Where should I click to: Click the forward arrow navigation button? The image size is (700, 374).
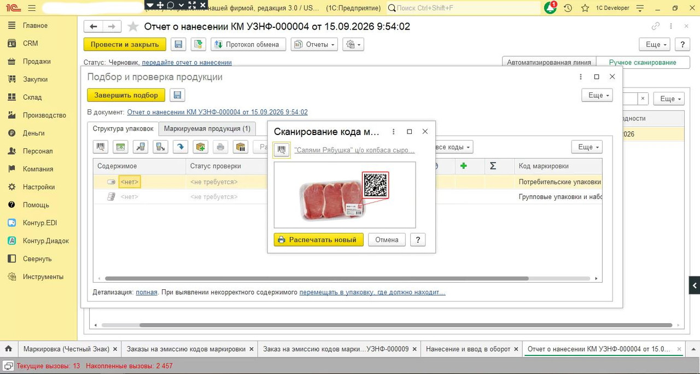[112, 27]
